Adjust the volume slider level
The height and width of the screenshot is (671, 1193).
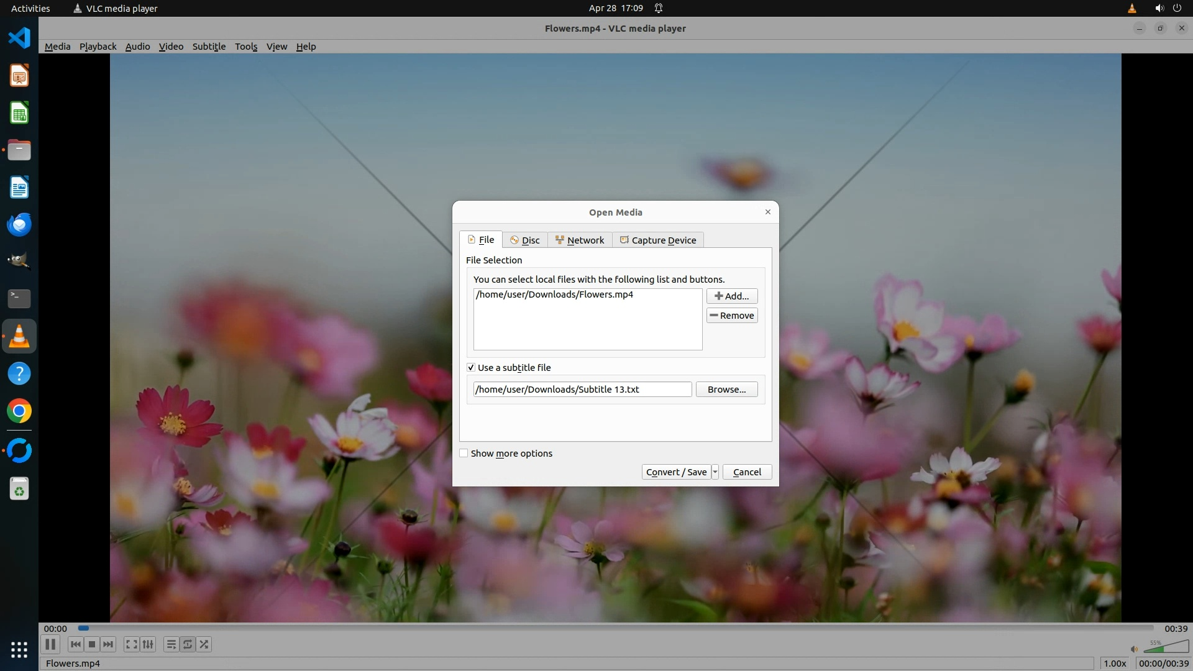point(1165,648)
